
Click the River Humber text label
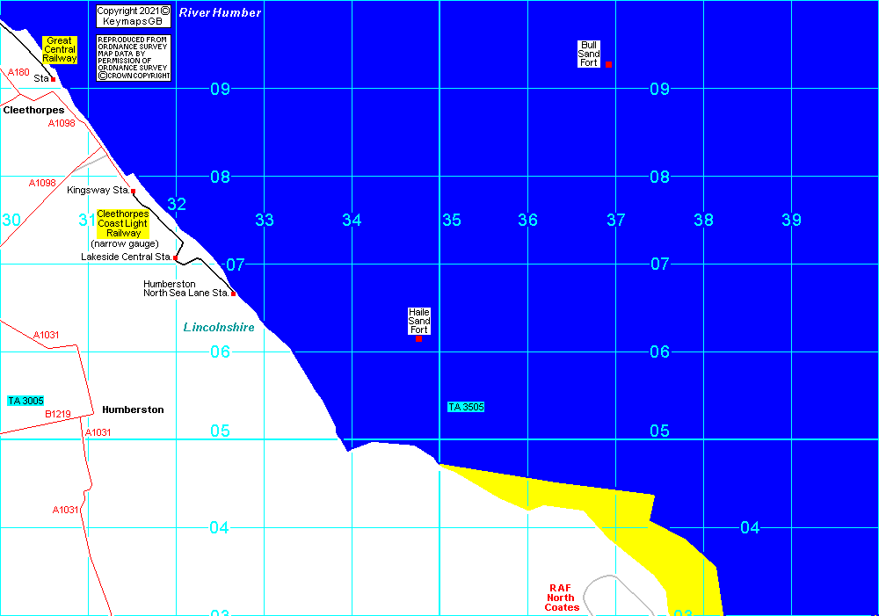(x=220, y=12)
